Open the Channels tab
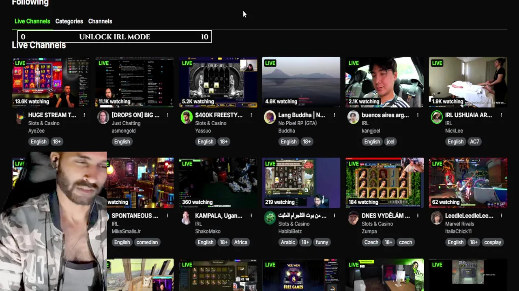 pyautogui.click(x=100, y=21)
